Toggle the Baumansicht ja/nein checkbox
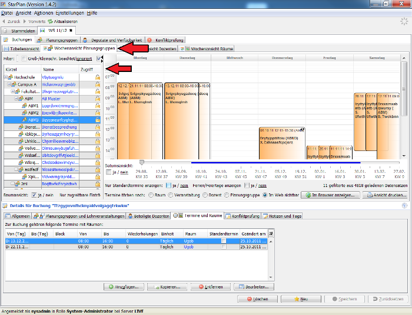Screen dimensions: 412x315 click(34, 195)
